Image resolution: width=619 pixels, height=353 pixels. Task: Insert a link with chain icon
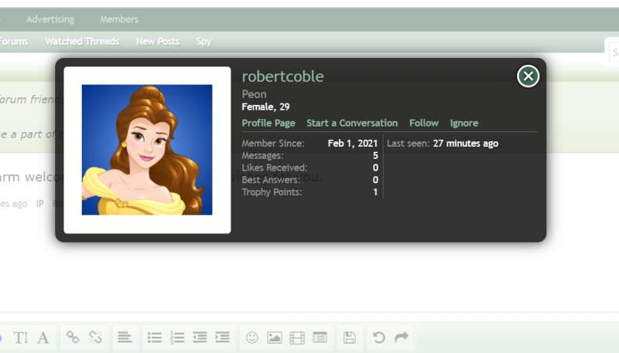tap(73, 338)
